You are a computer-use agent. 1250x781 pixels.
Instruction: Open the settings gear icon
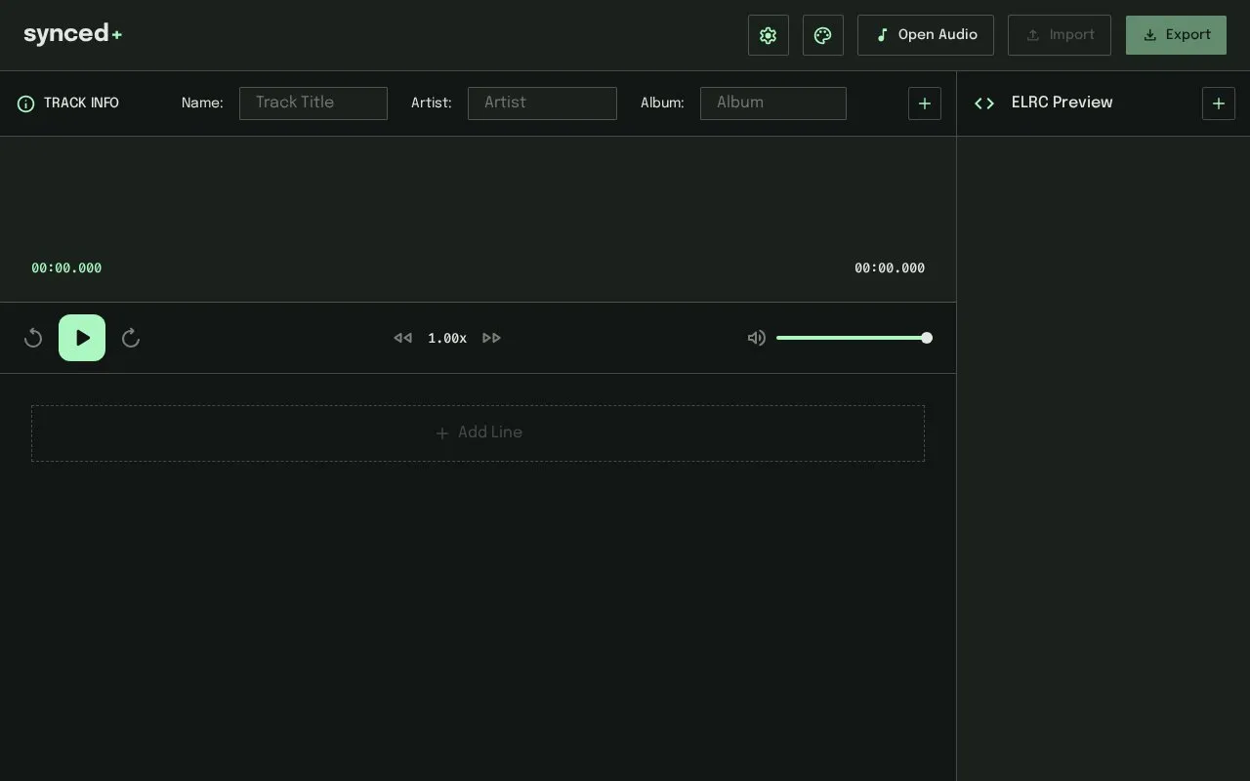tap(769, 35)
